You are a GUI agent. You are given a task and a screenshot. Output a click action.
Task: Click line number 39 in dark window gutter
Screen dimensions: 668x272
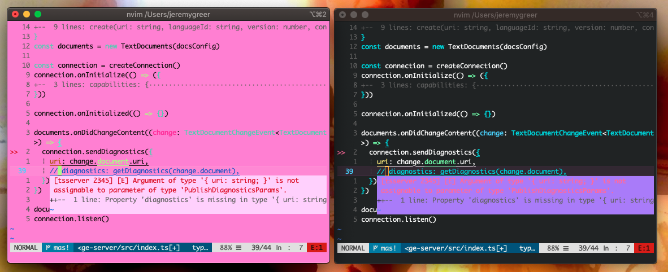[x=349, y=171]
